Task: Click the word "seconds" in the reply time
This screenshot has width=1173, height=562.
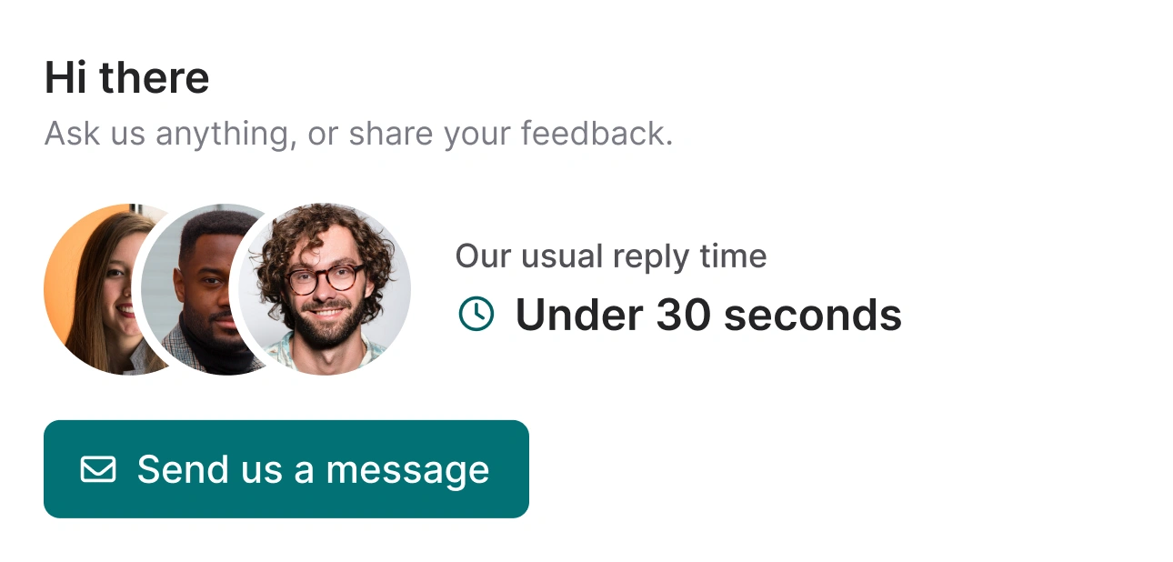Action: click(812, 315)
